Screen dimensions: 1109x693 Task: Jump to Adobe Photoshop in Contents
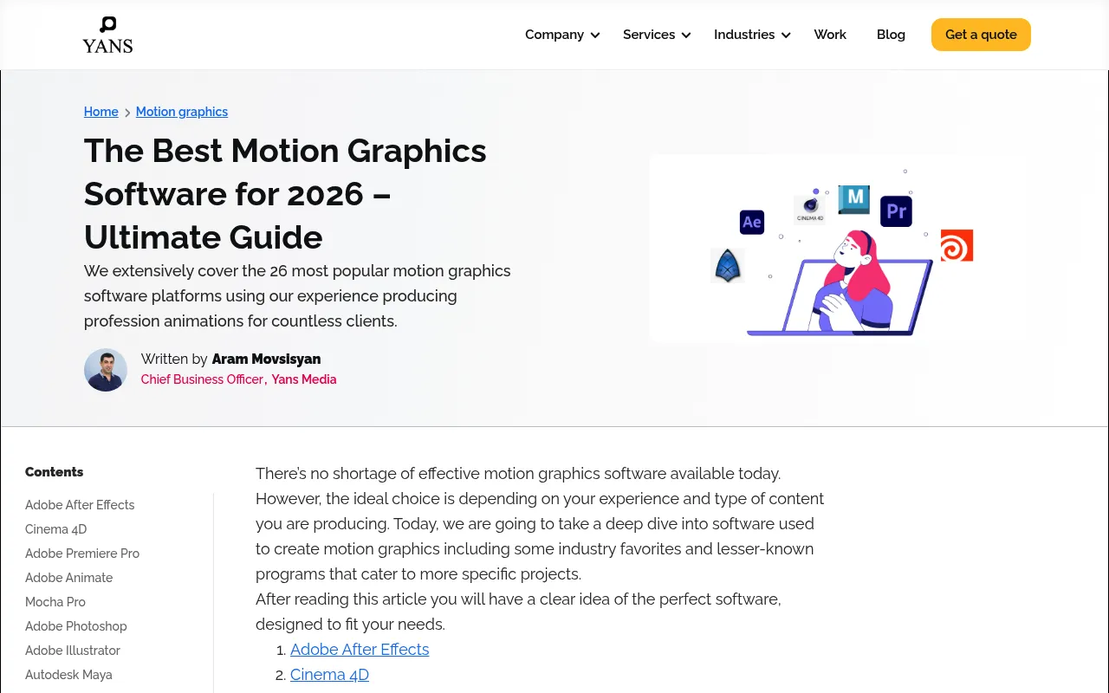tap(76, 626)
